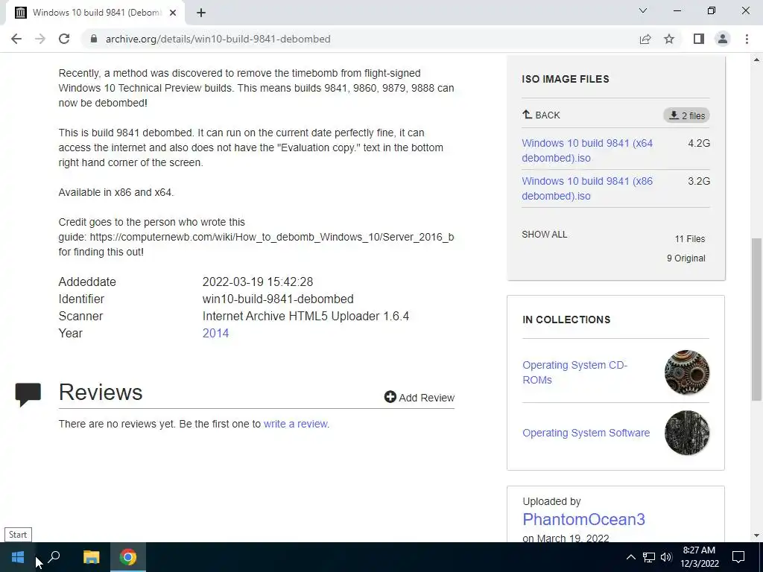Open a new browser tab
The image size is (763, 572).
[201, 13]
